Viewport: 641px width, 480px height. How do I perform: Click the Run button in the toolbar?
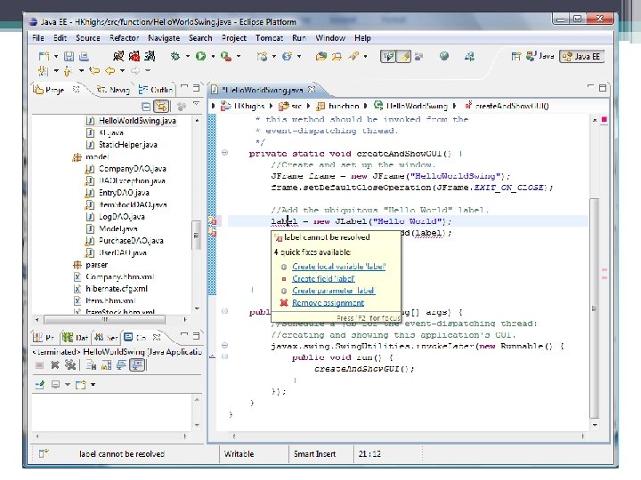(x=200, y=56)
